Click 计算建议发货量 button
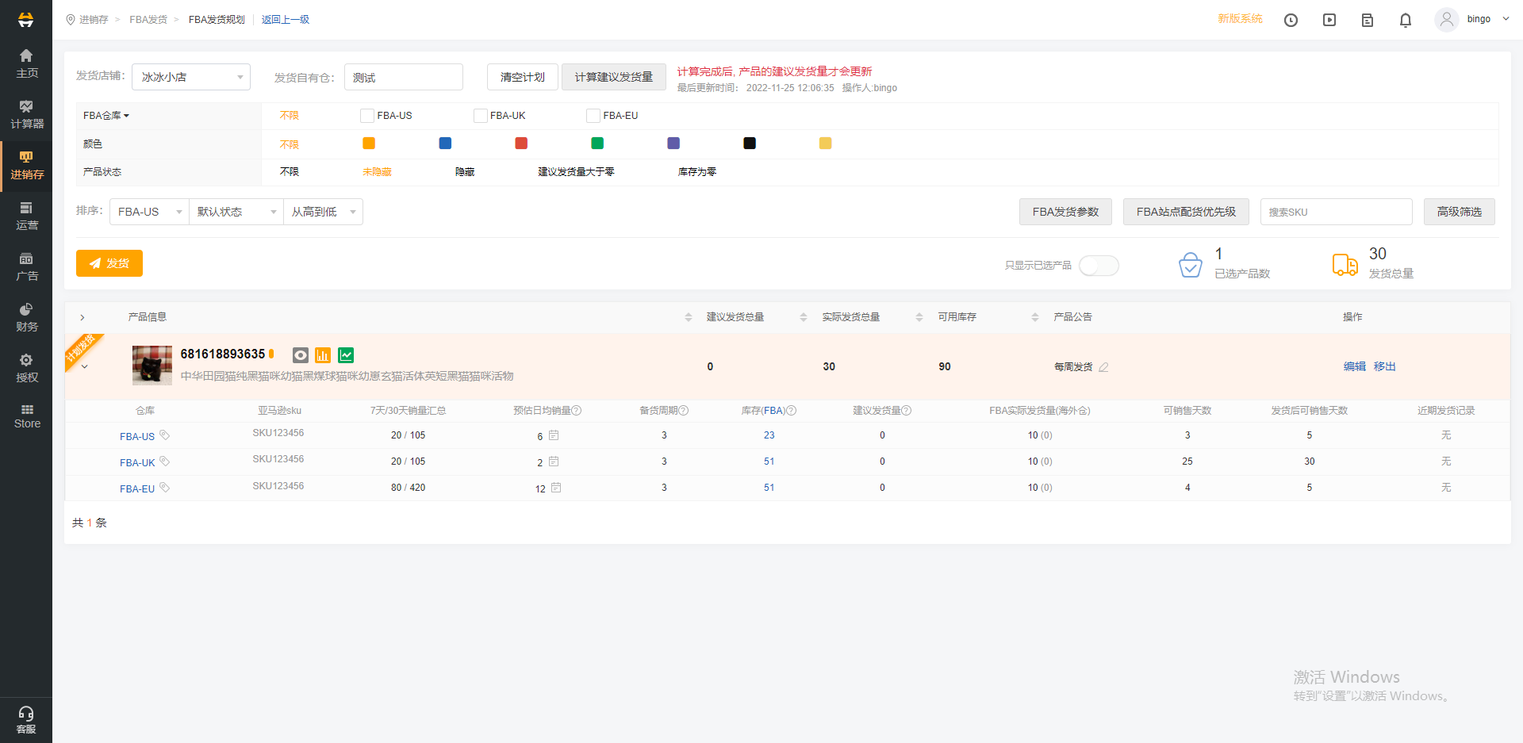The image size is (1523, 743). (x=614, y=77)
